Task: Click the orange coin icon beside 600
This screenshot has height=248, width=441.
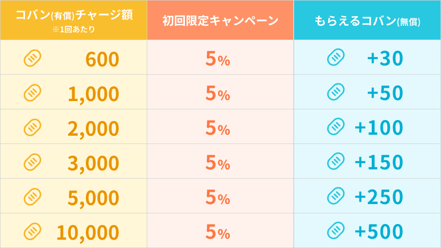Action: pos(32,59)
